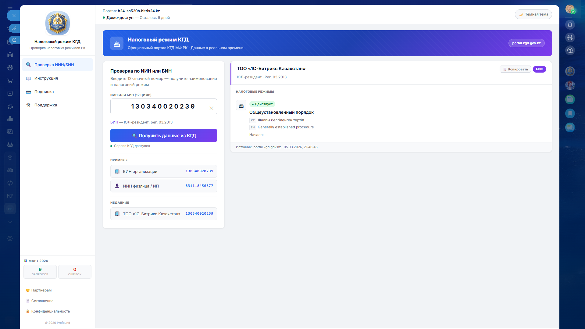This screenshot has height=329, width=585.
Task: Open in new window icon button
Action: click(x=14, y=40)
